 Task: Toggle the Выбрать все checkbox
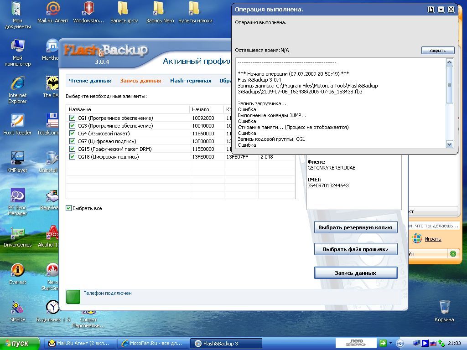[x=69, y=208]
